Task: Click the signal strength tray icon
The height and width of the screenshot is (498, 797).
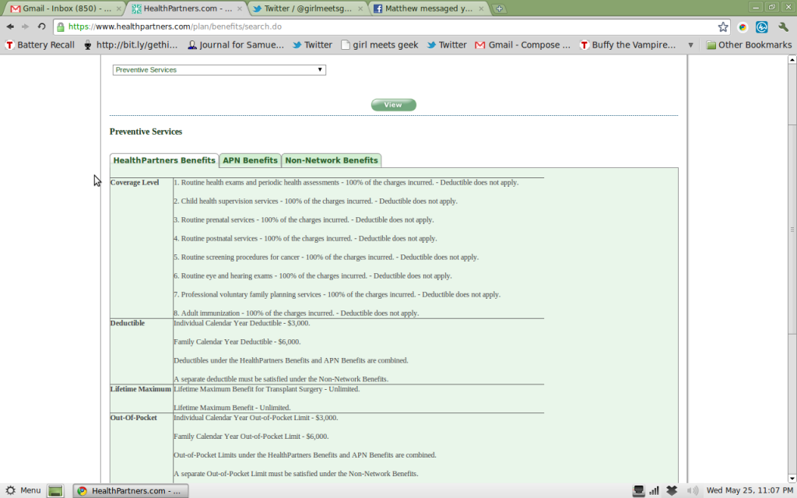Action: pos(655,490)
